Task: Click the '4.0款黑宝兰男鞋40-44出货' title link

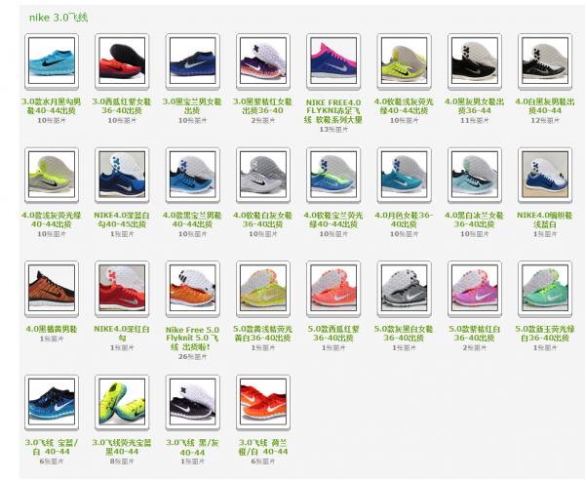Action: pyautogui.click(x=192, y=220)
